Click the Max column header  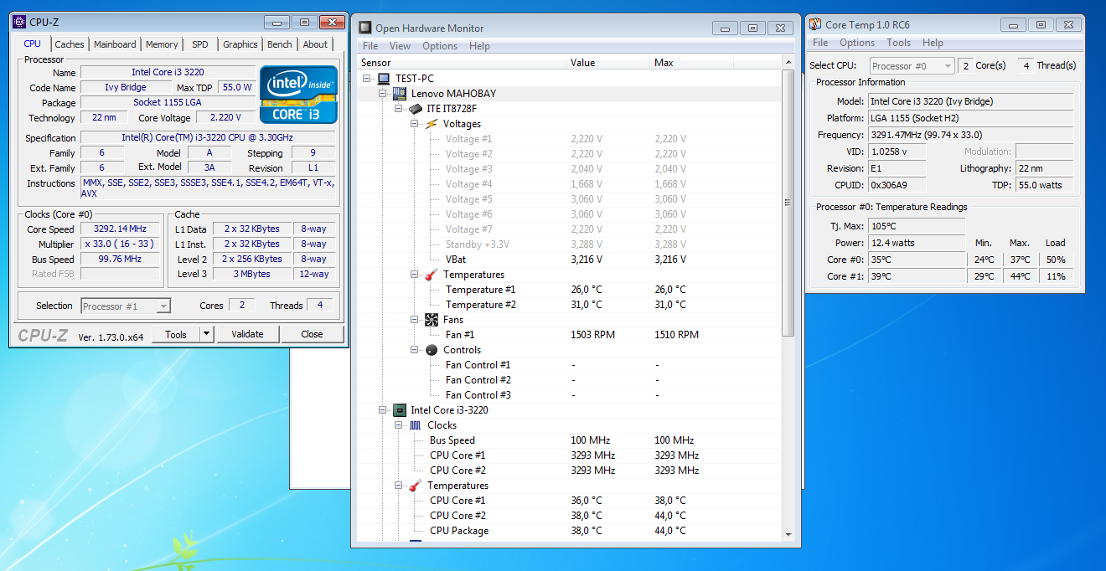pyautogui.click(x=692, y=63)
